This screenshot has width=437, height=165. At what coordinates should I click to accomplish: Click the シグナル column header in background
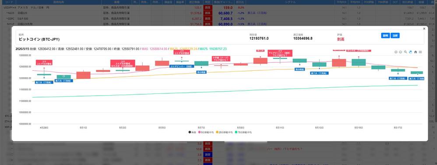(x=290, y=2)
